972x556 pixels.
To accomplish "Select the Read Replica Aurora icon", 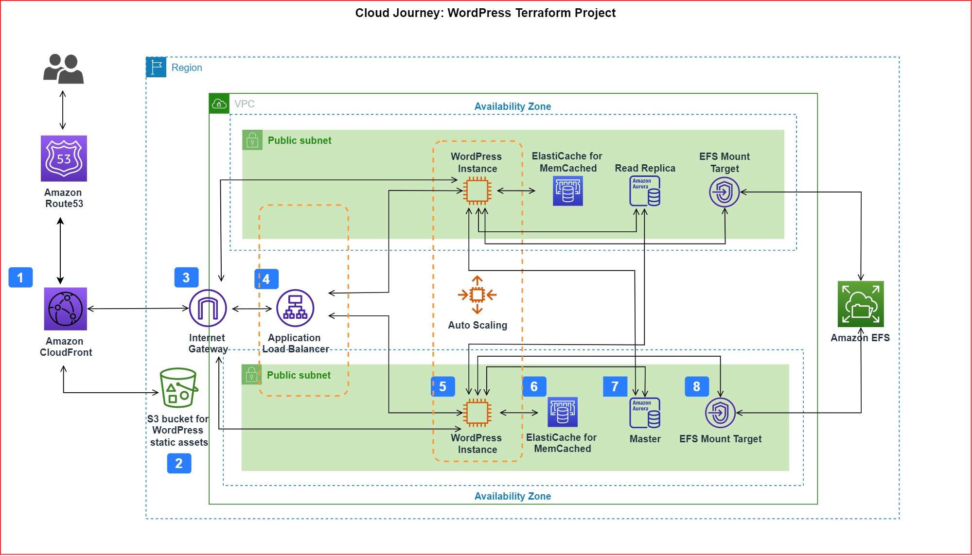I will click(645, 191).
